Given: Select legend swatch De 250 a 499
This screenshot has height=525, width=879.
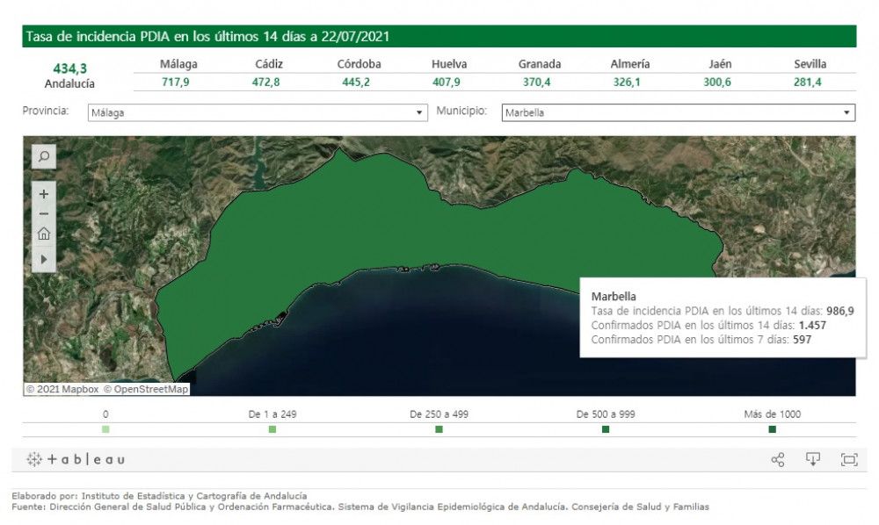Looking at the screenshot, I should point(439,429).
